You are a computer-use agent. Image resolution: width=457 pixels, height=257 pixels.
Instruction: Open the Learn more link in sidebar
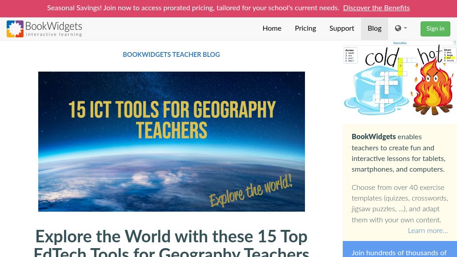tap(428, 231)
